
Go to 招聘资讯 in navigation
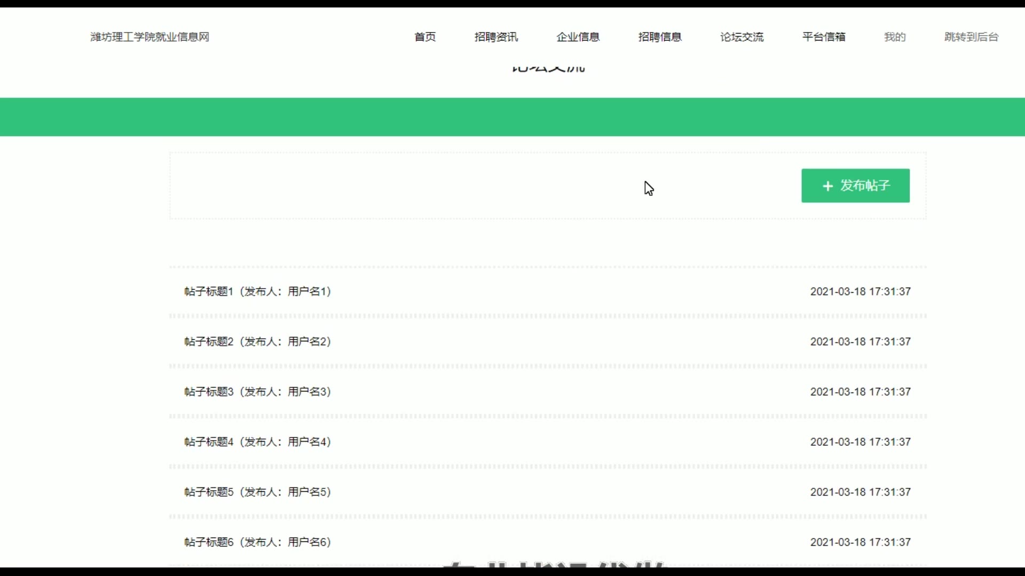point(496,37)
